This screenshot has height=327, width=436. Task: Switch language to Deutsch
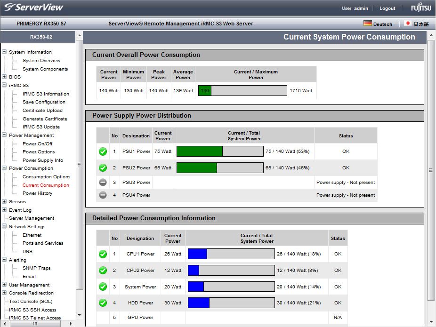(383, 24)
